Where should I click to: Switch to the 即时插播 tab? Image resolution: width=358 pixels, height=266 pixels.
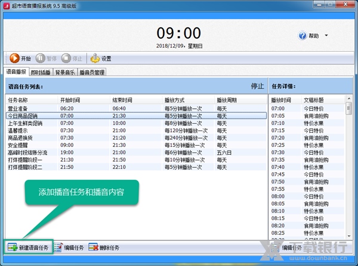[41, 73]
